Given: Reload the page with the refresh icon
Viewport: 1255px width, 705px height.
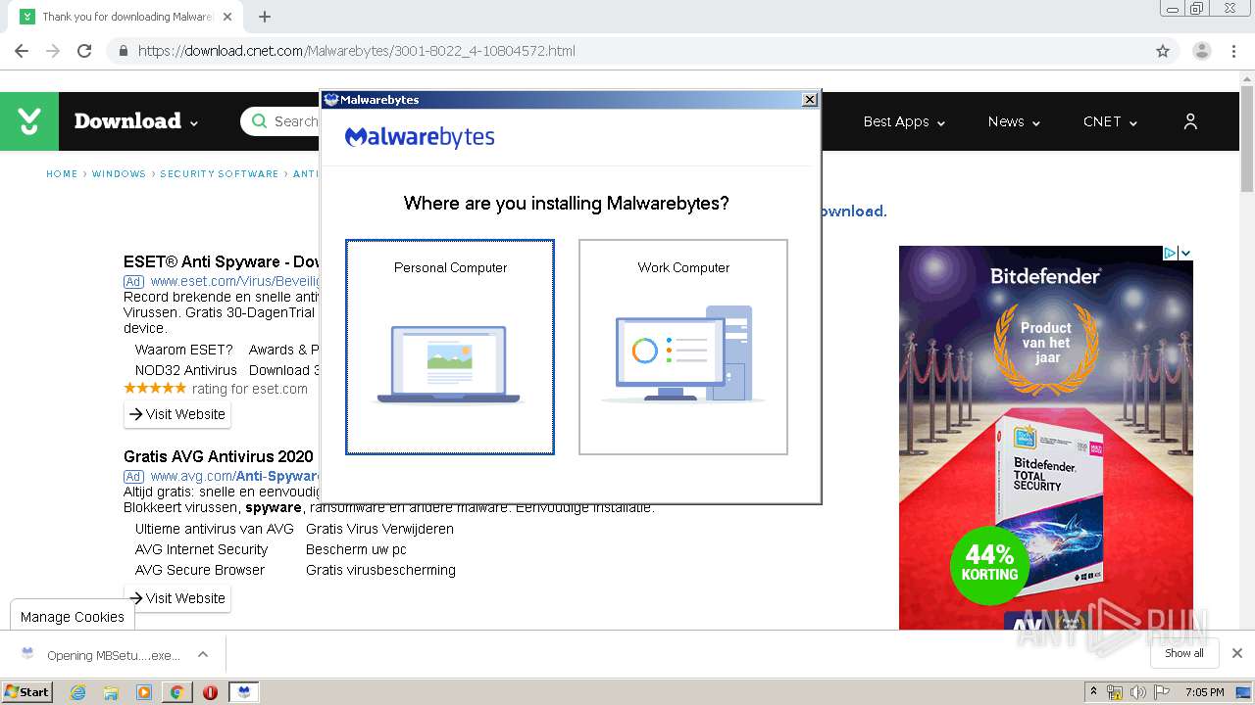Looking at the screenshot, I should click(x=84, y=51).
